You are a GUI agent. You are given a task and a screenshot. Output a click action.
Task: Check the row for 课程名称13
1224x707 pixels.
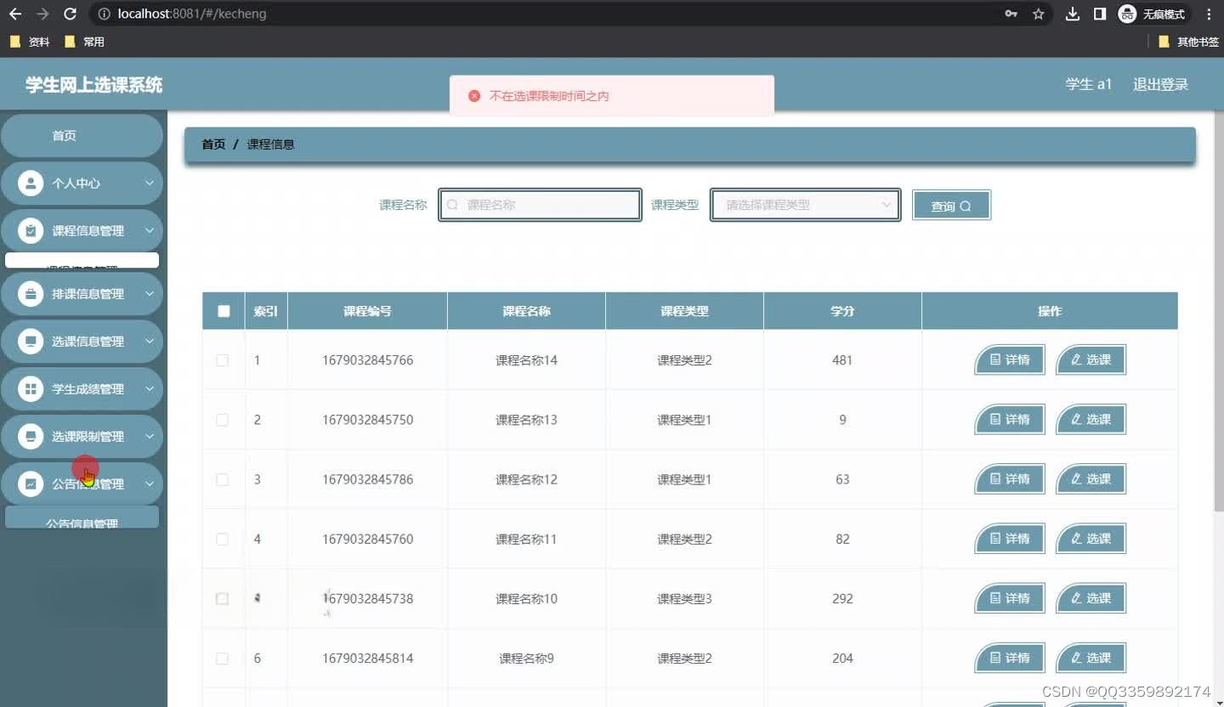222,420
